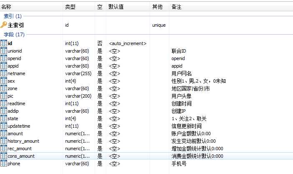This screenshot has height=174, width=293.
Task: Select the appid field name
Action: [13, 66]
